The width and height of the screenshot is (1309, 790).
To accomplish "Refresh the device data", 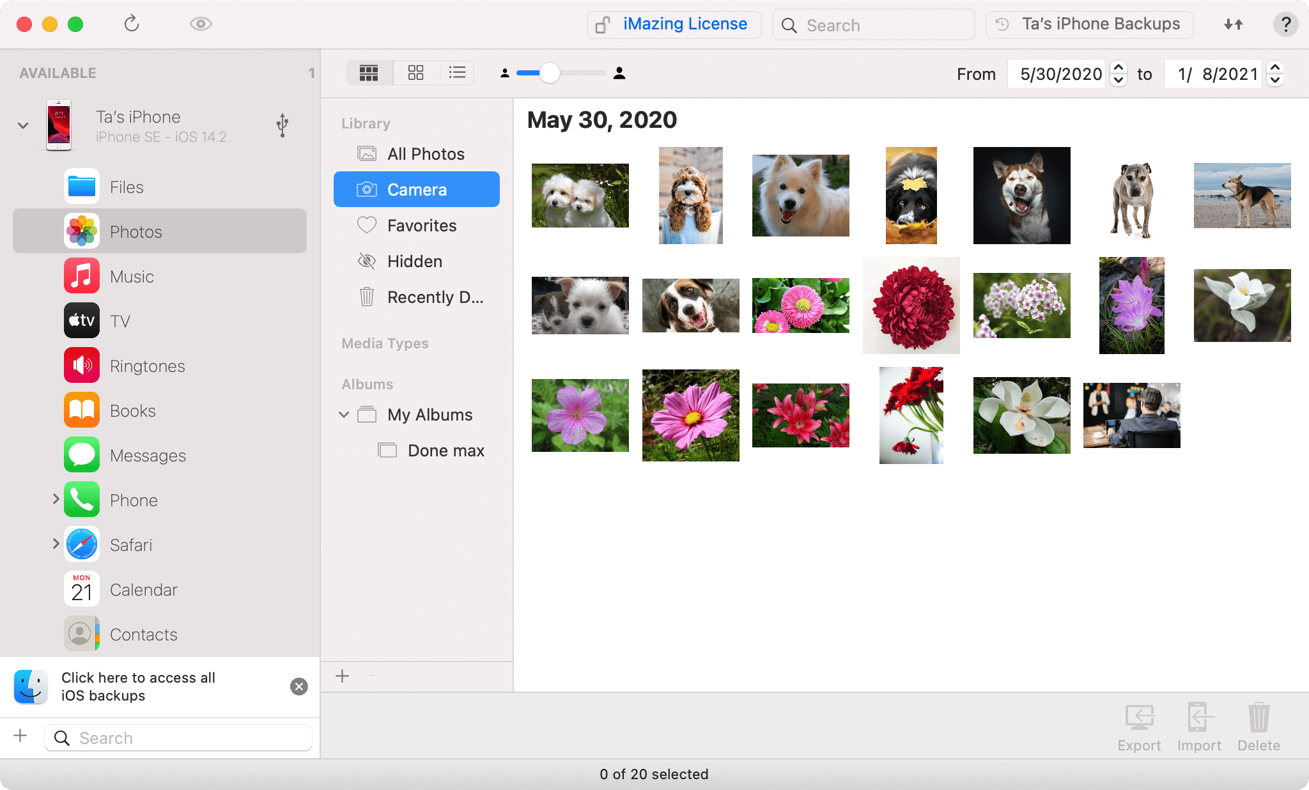I will pyautogui.click(x=132, y=24).
